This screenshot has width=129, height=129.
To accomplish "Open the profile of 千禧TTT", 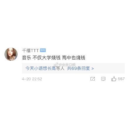I will (30, 50).
